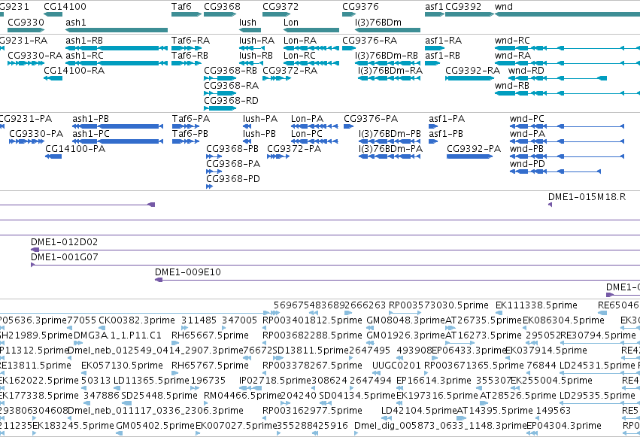640x437 pixels.
Task: Click the RH65667.5prime EST label
Action: click(211, 335)
